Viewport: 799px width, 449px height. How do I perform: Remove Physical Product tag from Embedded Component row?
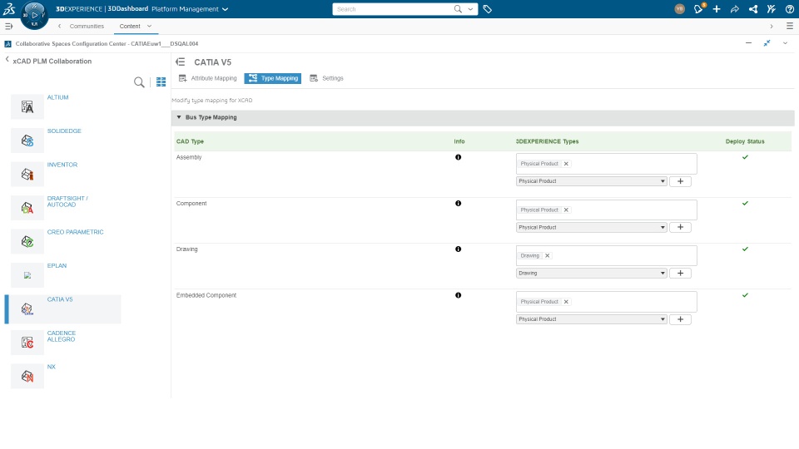(566, 301)
